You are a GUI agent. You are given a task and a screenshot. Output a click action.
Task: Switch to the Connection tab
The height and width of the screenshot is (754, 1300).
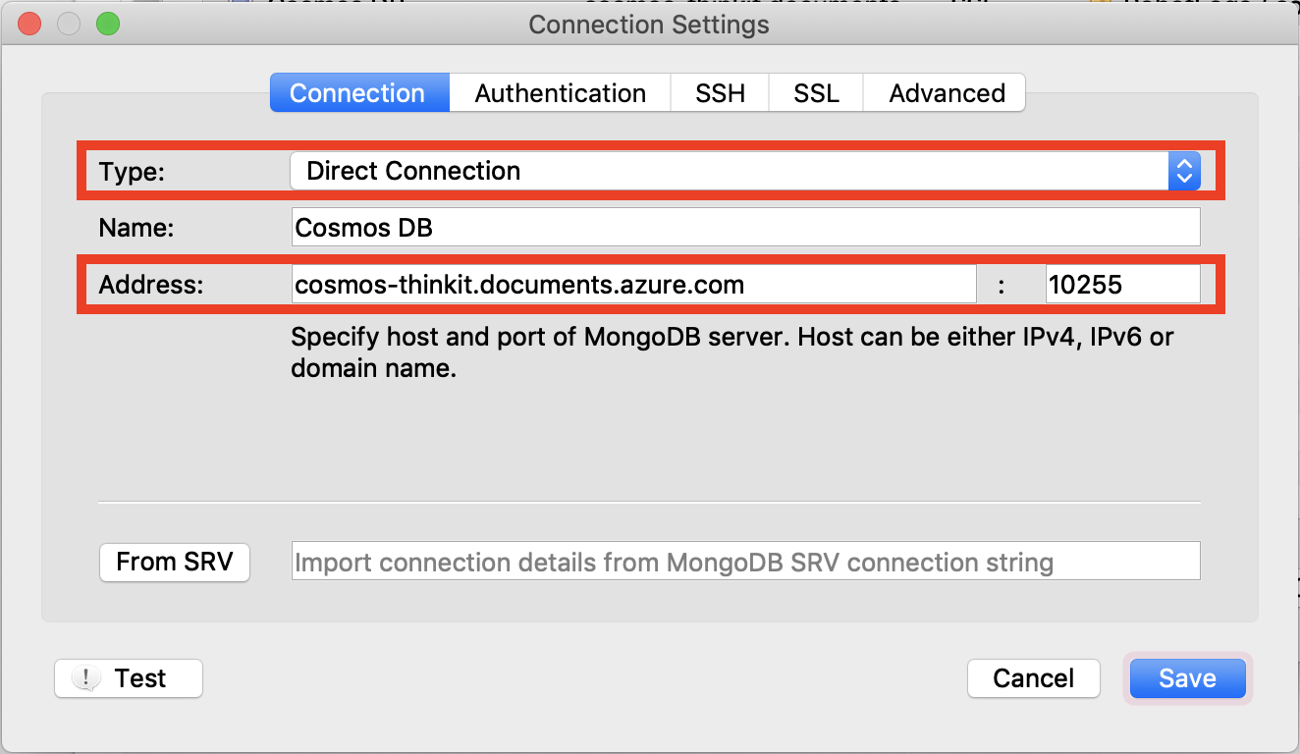pyautogui.click(x=359, y=93)
